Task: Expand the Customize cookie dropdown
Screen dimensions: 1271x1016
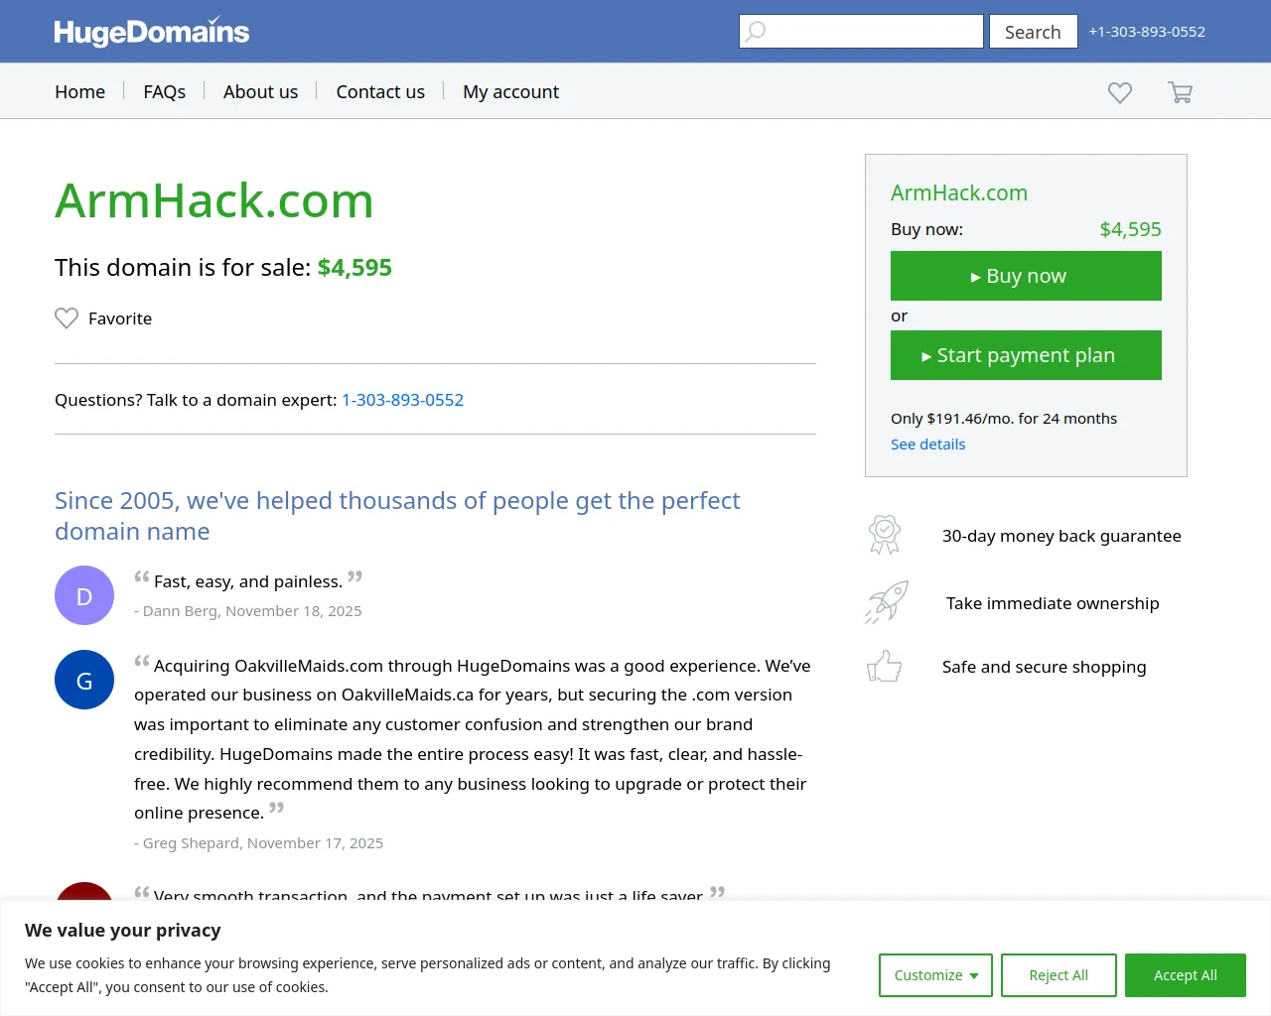Action: (935, 975)
